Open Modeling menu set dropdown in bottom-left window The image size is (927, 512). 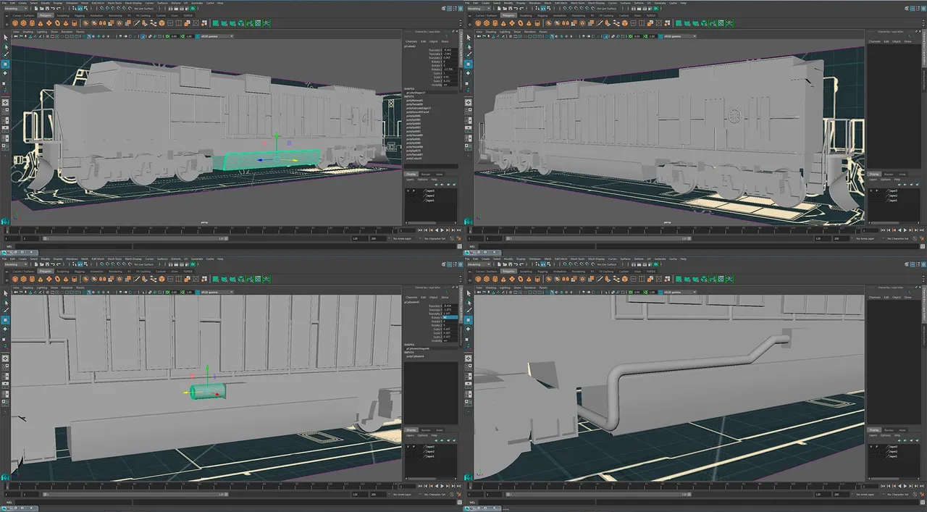pyautogui.click(x=15, y=264)
